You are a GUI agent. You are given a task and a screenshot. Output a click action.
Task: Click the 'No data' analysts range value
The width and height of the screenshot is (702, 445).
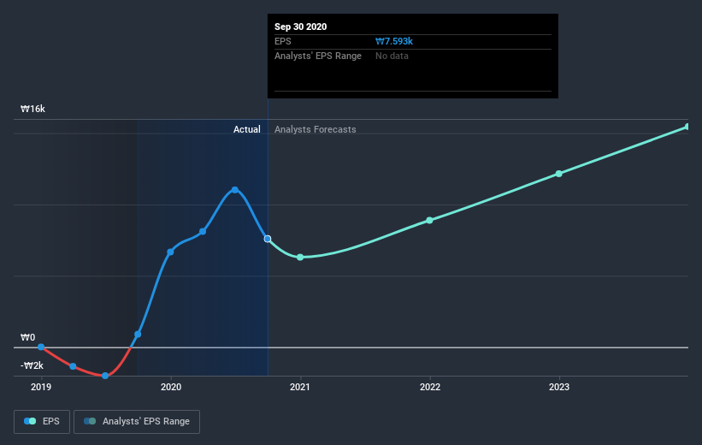coord(392,56)
